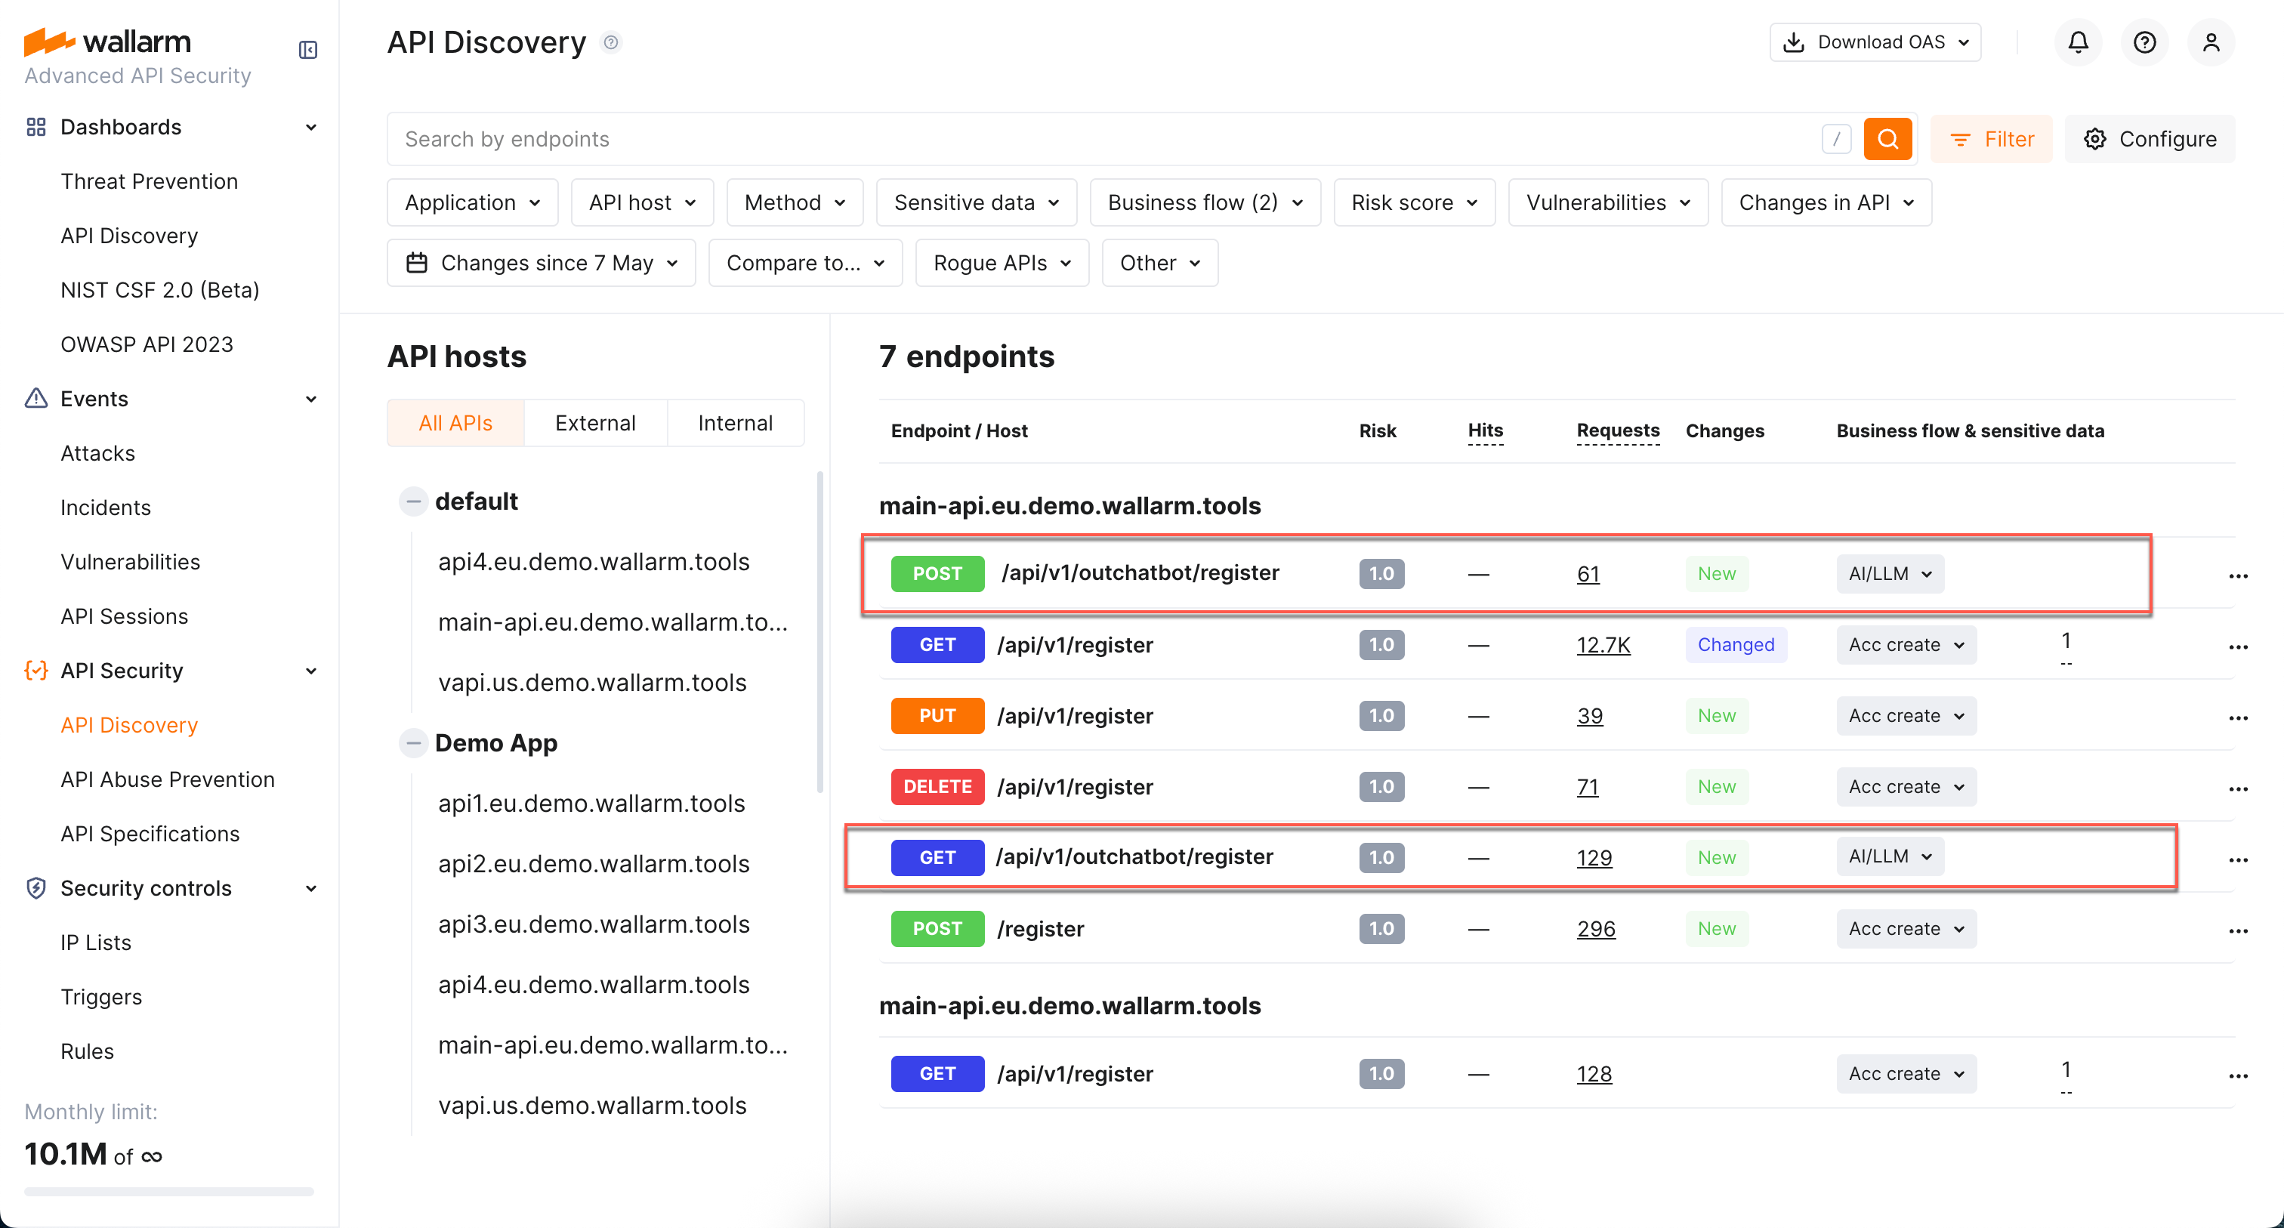Viewport: 2284px width, 1228px height.
Task: Open ellipsis menu on the DELETE /api/v1/register row
Action: pyautogui.click(x=2239, y=788)
